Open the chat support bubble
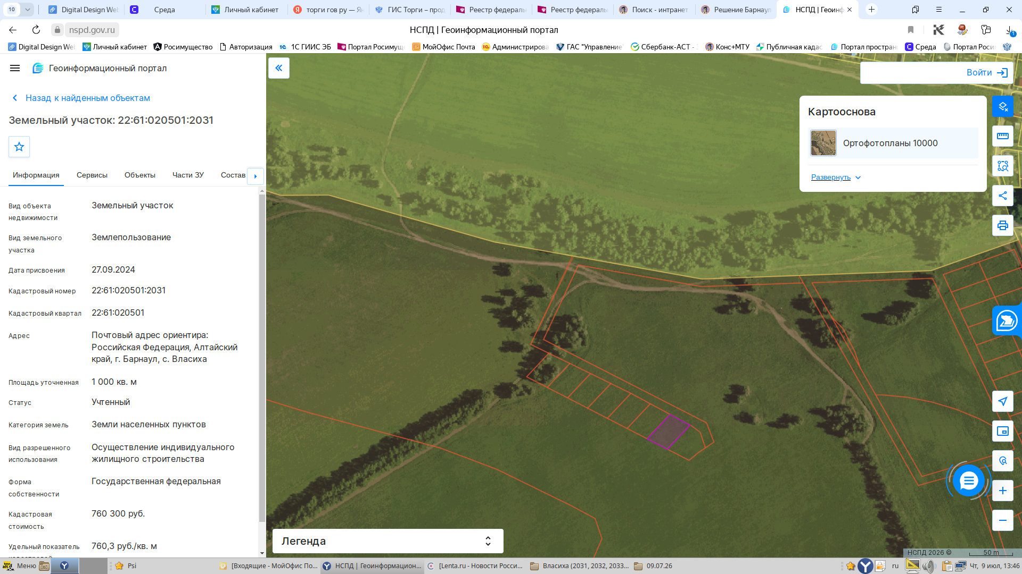Screen dimensions: 1022x574 point(968,481)
